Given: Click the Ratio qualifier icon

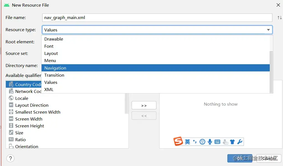Looking at the screenshot, I should [x=11, y=140].
